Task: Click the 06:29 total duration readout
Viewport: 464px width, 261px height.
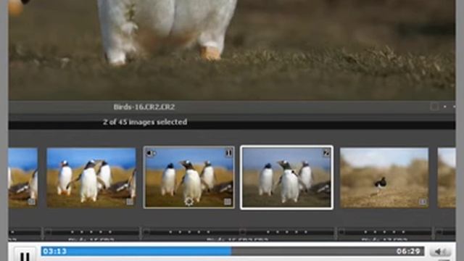Action: 408,252
